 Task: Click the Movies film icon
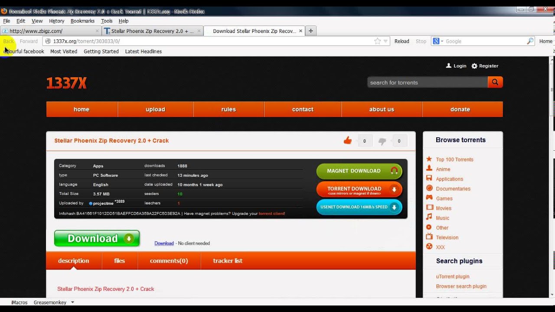click(x=429, y=208)
